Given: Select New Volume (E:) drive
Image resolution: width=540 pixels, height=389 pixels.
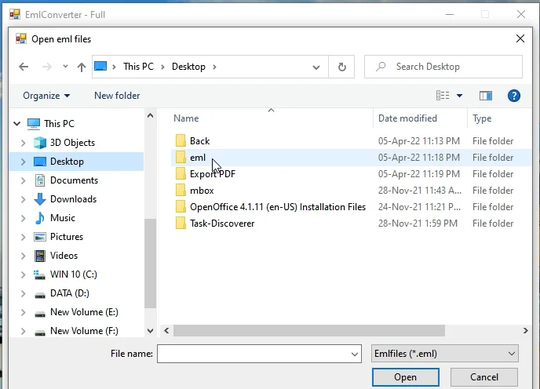Looking at the screenshot, I should click(84, 312).
